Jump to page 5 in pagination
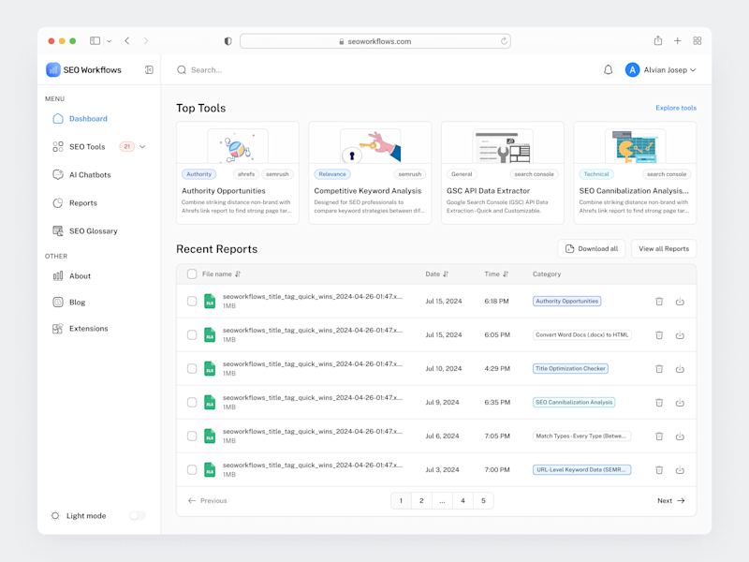Screen dimensions: 749x562 pos(483,500)
